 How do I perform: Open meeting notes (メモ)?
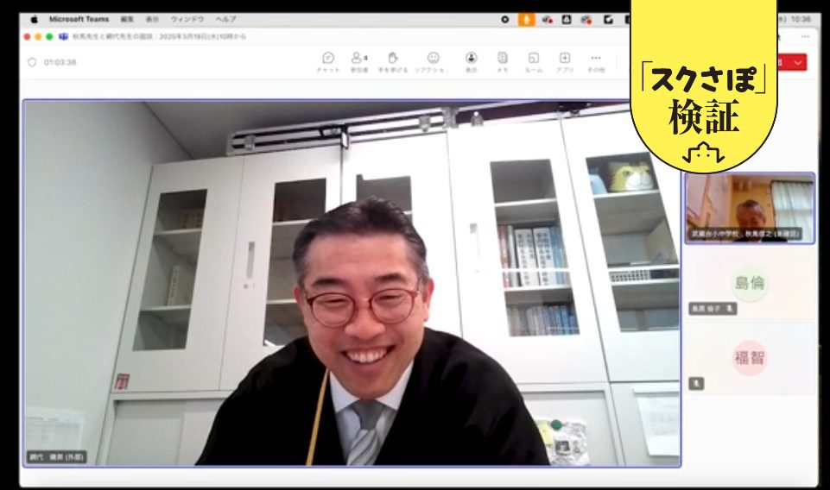[x=502, y=61]
